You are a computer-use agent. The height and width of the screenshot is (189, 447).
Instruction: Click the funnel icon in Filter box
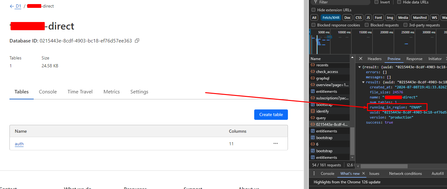tap(316, 2)
